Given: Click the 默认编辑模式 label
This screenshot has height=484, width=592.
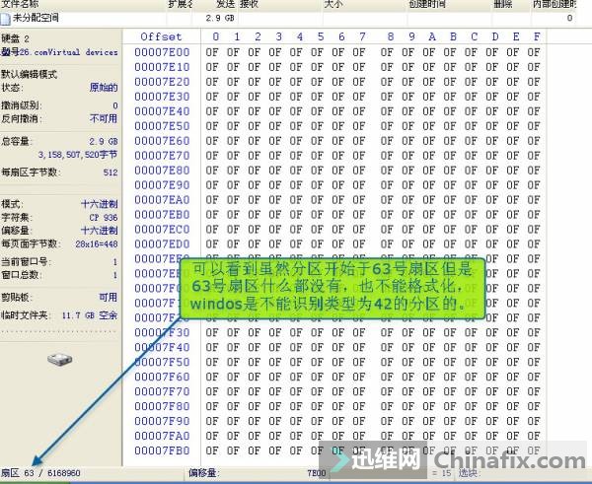Looking at the screenshot, I should (x=29, y=74).
